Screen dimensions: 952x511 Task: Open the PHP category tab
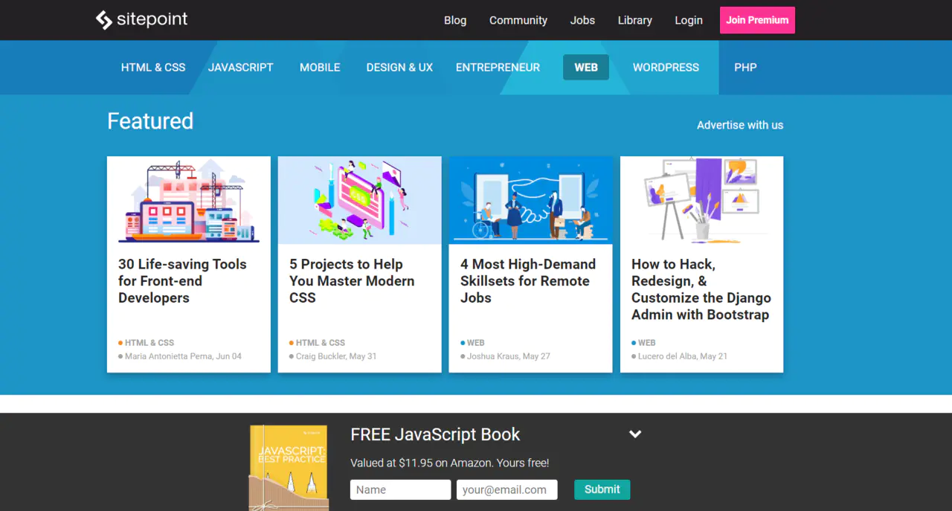pos(745,67)
